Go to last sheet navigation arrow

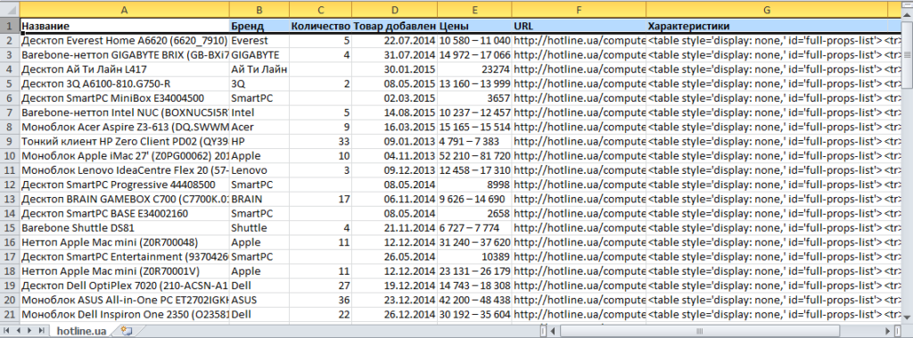coord(41,331)
